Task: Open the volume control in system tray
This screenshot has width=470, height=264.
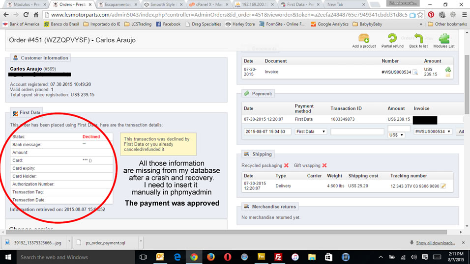Action: pos(414,257)
